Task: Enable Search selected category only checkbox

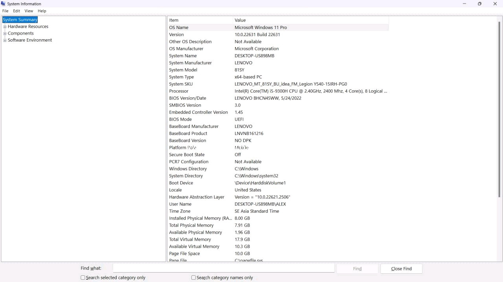Action: point(83,278)
